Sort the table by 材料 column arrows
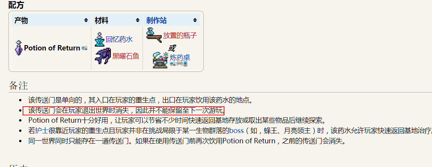 pyautogui.click(x=138, y=20)
